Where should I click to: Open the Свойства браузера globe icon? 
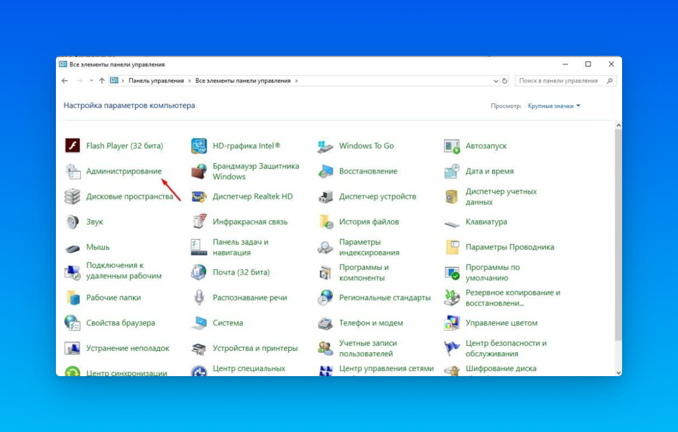[72, 323]
